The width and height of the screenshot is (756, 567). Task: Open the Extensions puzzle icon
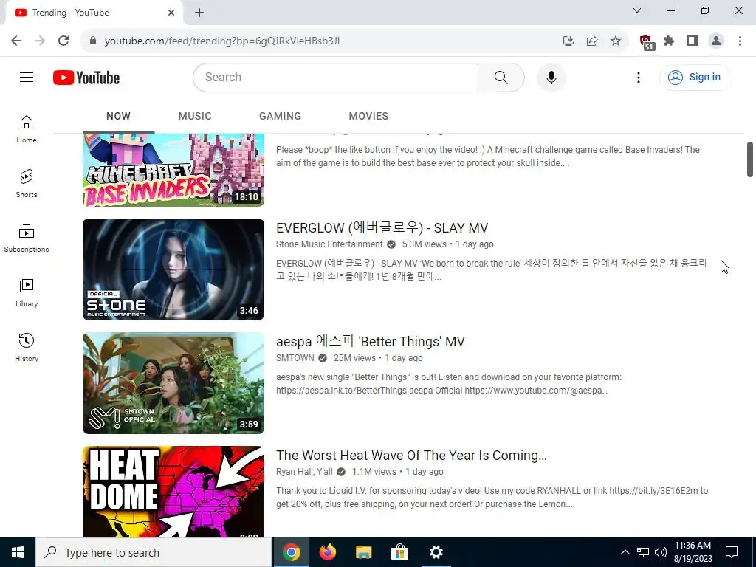pyautogui.click(x=669, y=41)
